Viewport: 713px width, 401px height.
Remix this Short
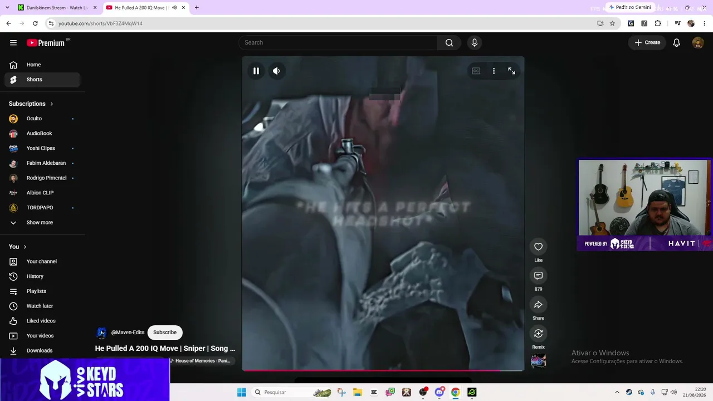click(x=538, y=334)
